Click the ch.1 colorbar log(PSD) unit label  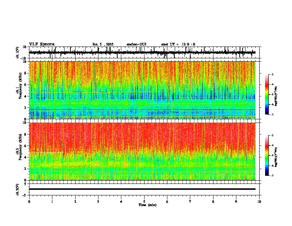[x=276, y=96]
